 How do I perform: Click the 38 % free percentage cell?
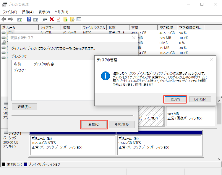click(x=183, y=48)
